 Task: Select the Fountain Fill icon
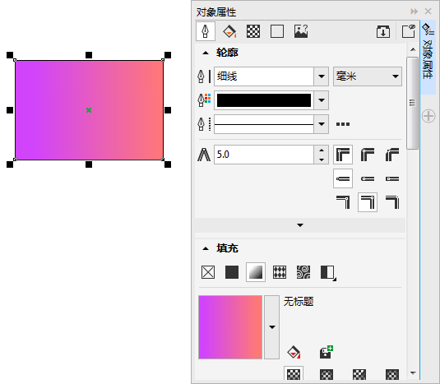(x=256, y=272)
